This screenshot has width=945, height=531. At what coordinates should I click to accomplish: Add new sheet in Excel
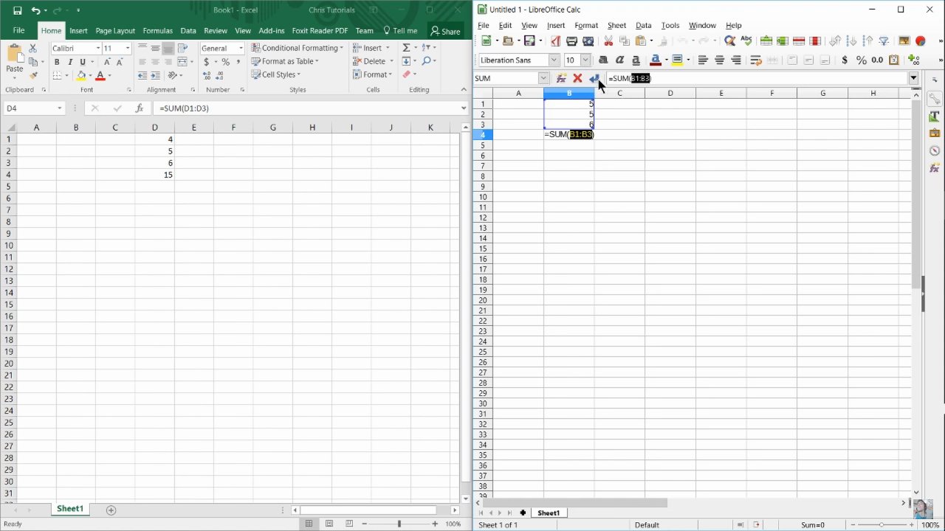[x=111, y=510]
